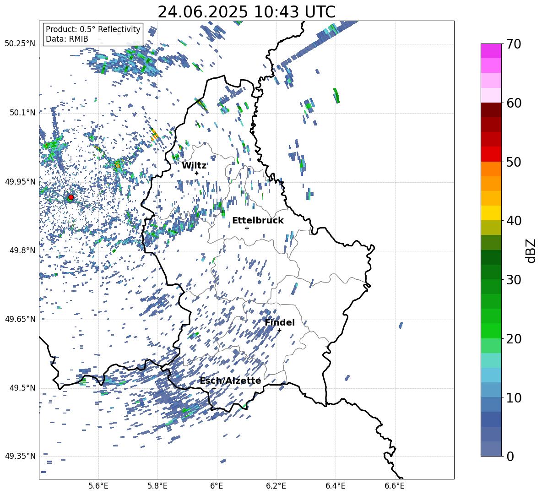Click the Wiltz station cross marker
The image size is (542, 495).
tap(197, 173)
